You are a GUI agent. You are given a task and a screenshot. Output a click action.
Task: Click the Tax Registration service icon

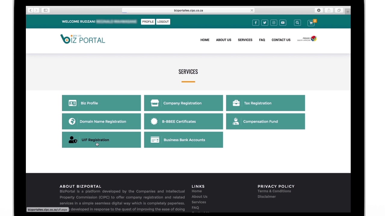(x=236, y=103)
